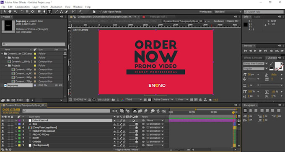
Task: Open the Composition Mini-Flowchart in timeline
Action: click(115, 111)
